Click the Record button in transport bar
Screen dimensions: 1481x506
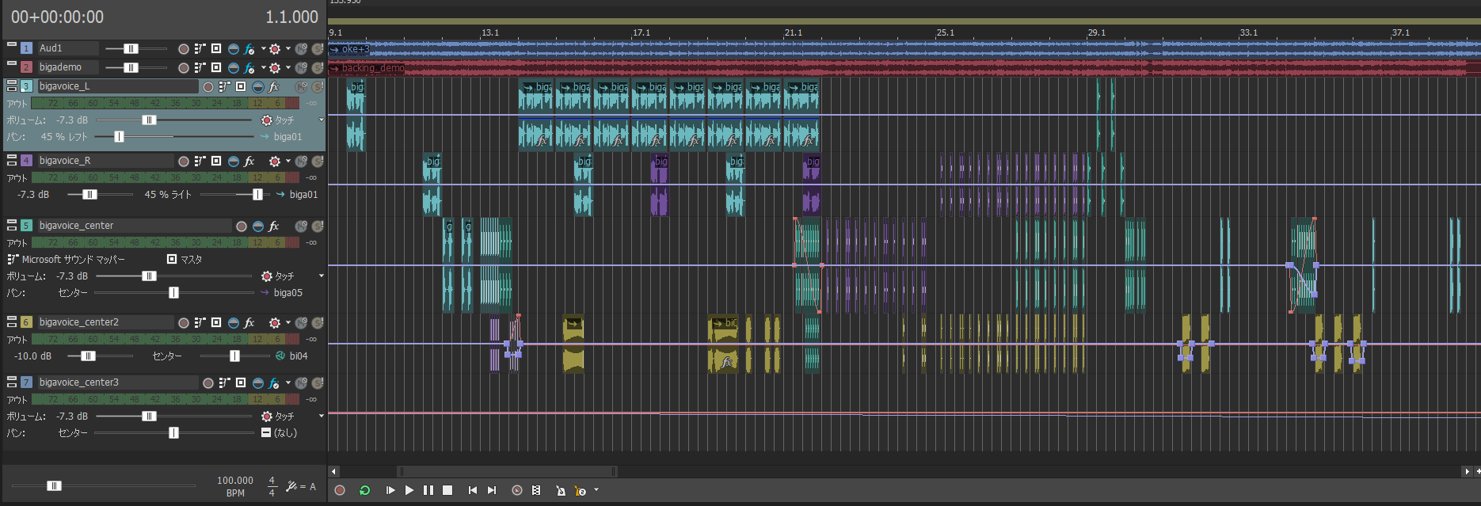coord(340,490)
